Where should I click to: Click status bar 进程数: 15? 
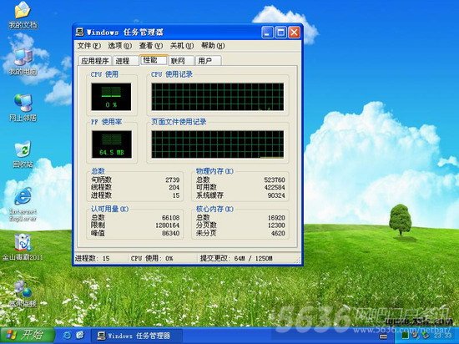[x=92, y=258]
